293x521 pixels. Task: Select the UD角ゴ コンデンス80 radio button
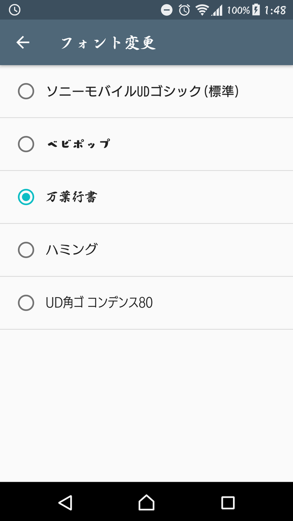26,303
